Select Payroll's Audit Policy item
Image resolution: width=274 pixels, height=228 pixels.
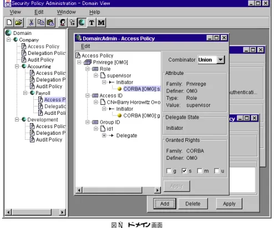(55, 113)
